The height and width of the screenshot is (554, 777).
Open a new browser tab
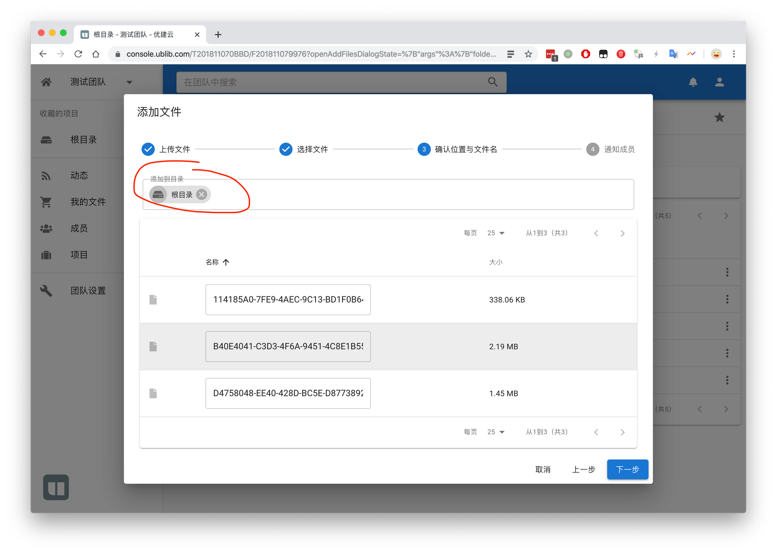[x=218, y=35]
